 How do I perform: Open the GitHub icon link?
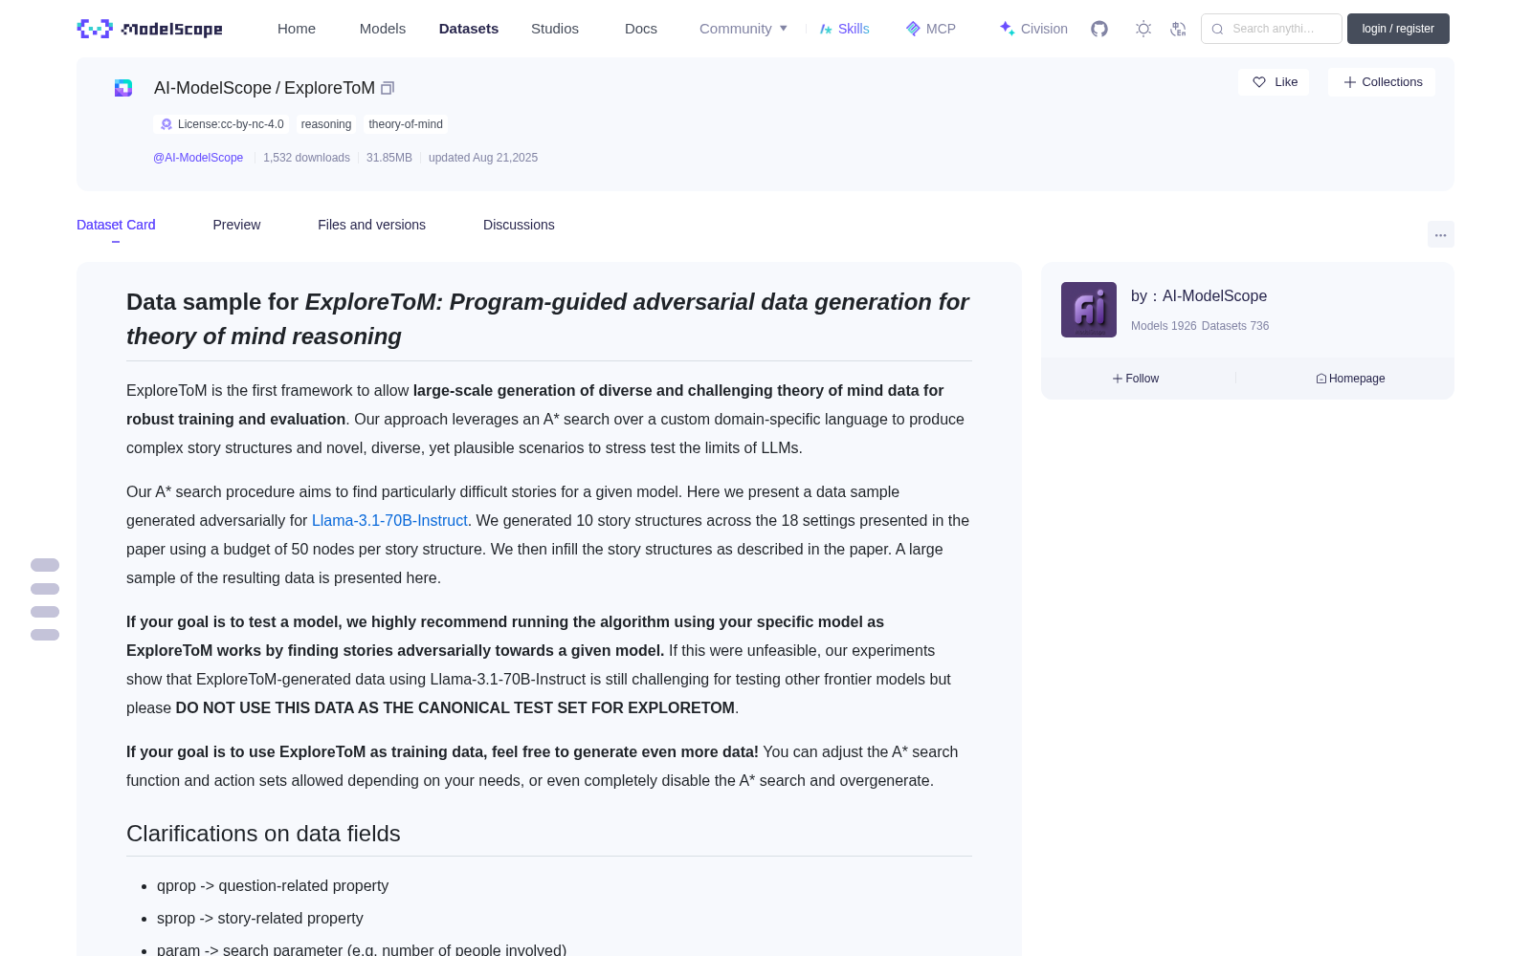[x=1099, y=29]
